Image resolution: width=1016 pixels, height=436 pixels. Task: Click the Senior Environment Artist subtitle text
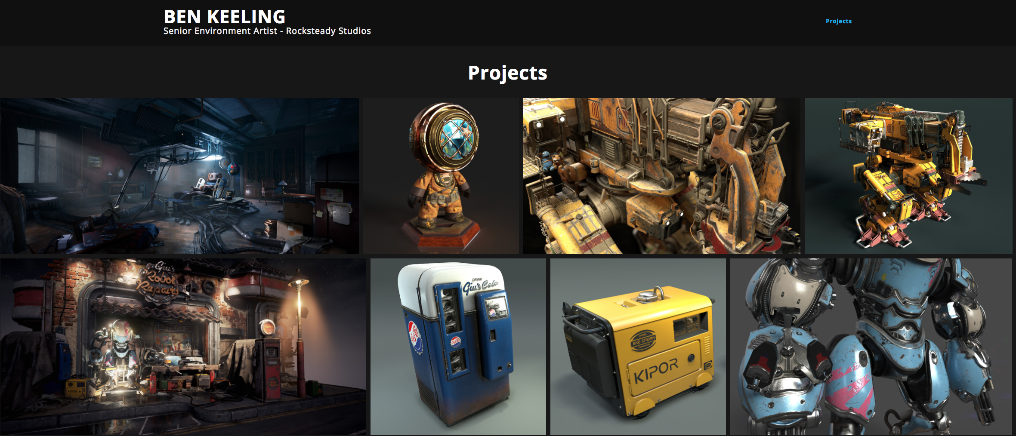[267, 31]
